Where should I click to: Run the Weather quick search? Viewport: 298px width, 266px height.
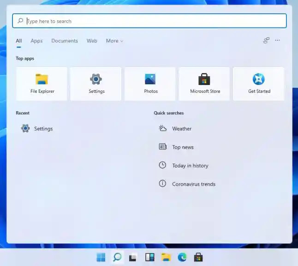tap(175, 129)
